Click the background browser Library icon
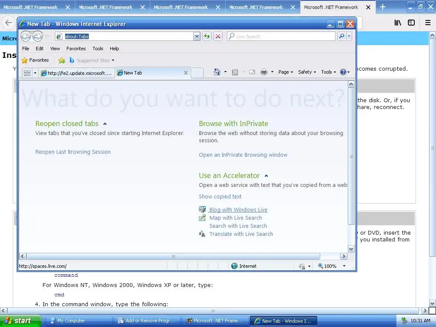Viewport: 436px width, 327px height. click(x=398, y=23)
